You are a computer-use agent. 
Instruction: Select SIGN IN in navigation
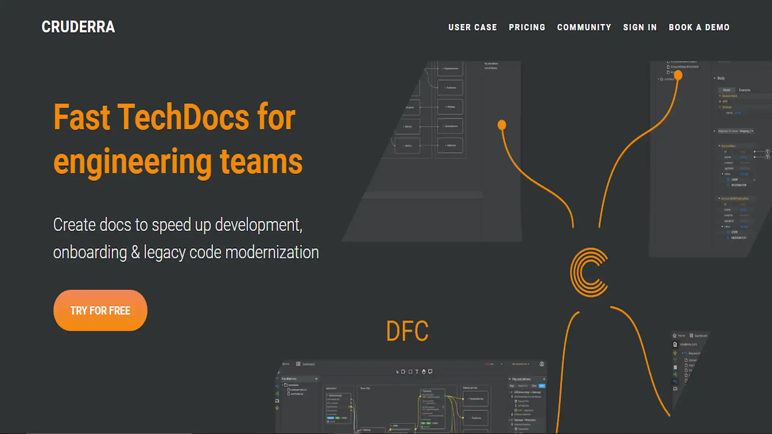tap(640, 27)
